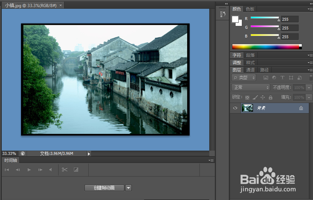Toggle lock image pixels brush icon
The image size is (313, 200).
(x=255, y=97)
